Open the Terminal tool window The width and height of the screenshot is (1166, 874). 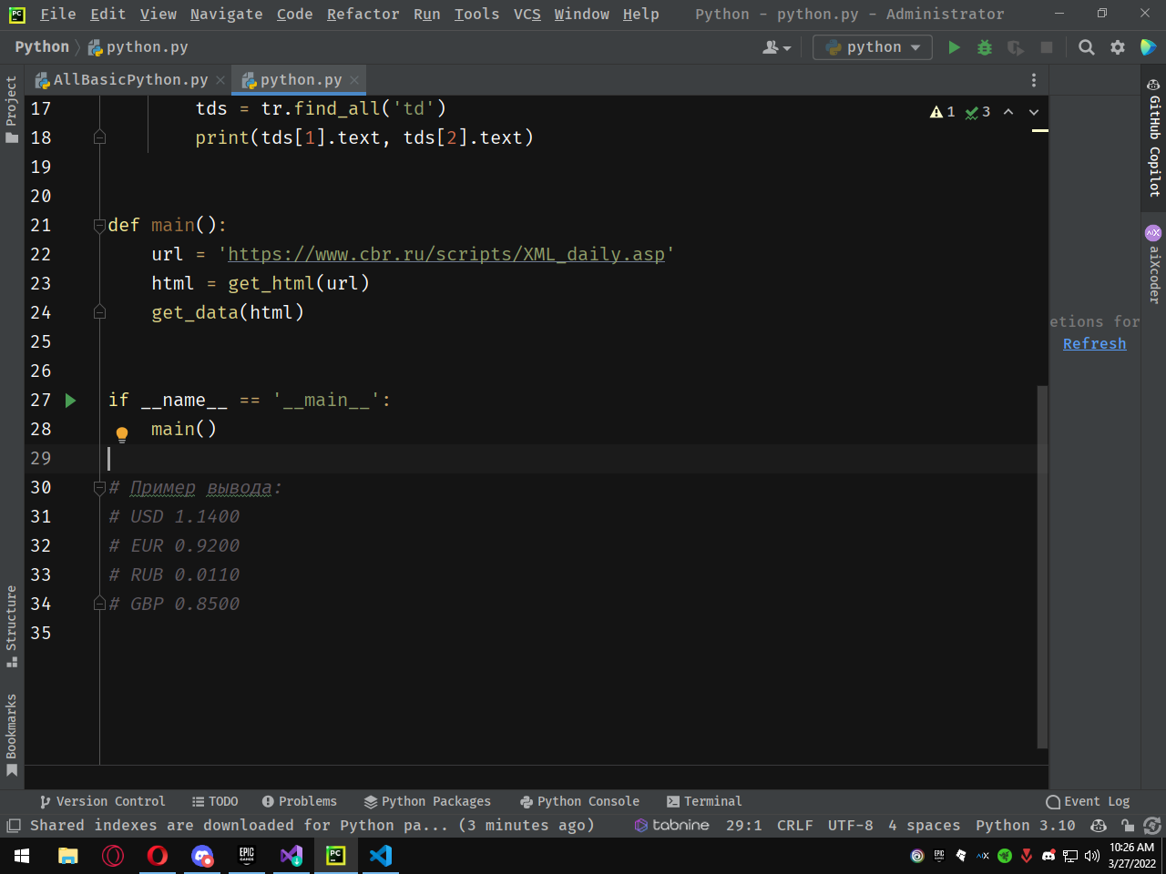click(x=703, y=801)
